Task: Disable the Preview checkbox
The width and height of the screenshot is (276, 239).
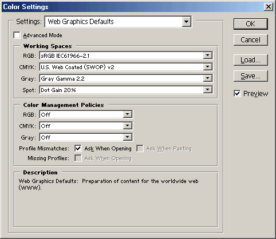Action: (x=237, y=93)
